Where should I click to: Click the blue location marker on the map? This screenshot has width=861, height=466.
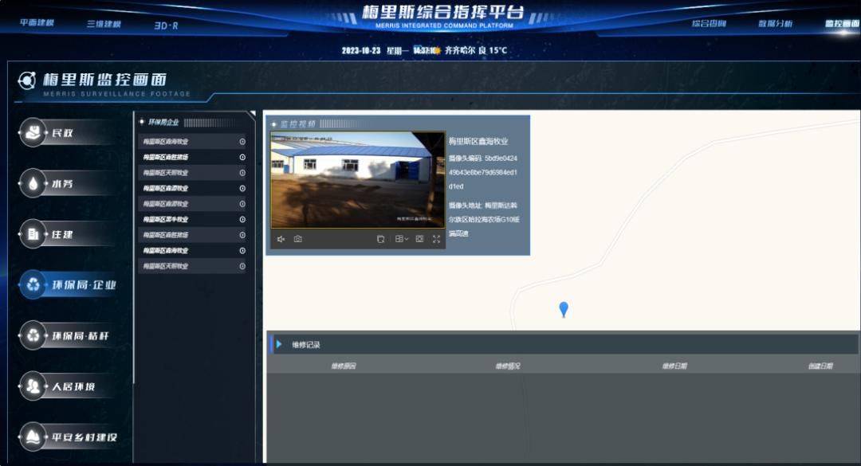coord(564,308)
